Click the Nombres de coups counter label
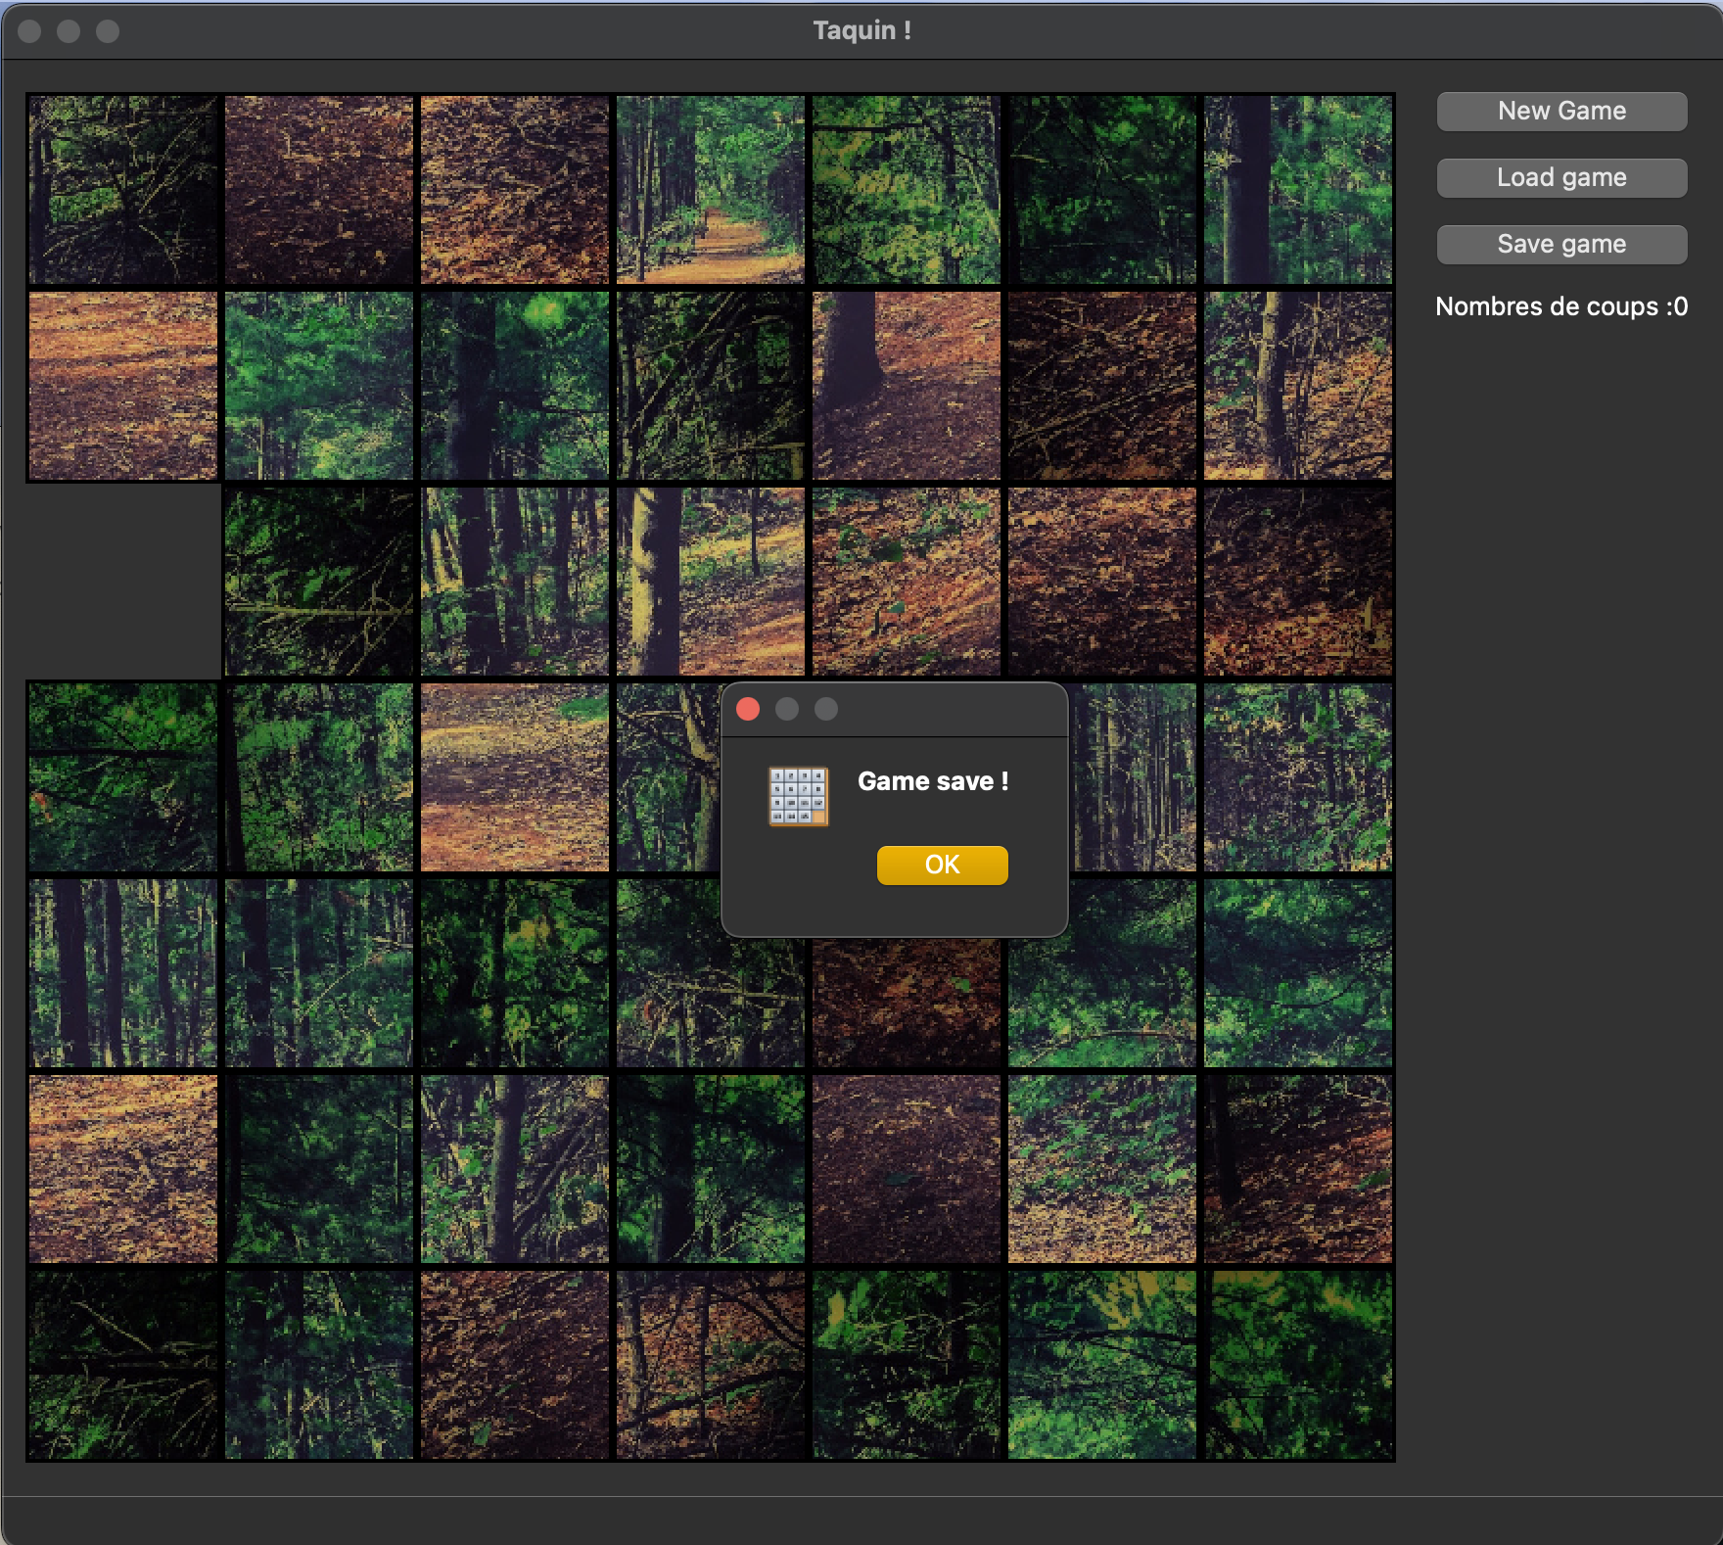The image size is (1723, 1545). pyautogui.click(x=1561, y=306)
